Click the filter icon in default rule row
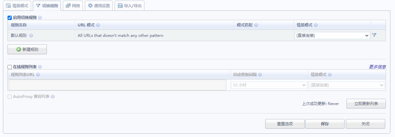Image resolution: width=395 pixels, height=137 pixels. [374, 35]
